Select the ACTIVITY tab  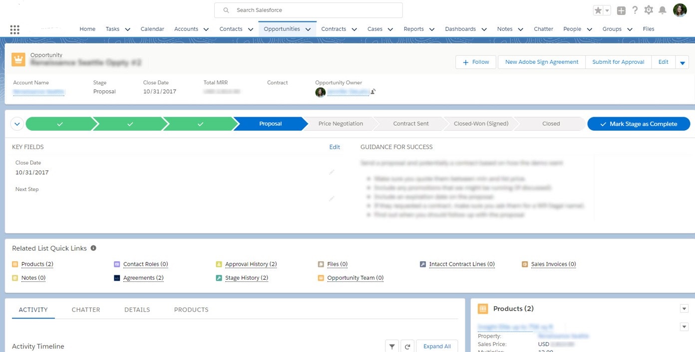[33, 310]
